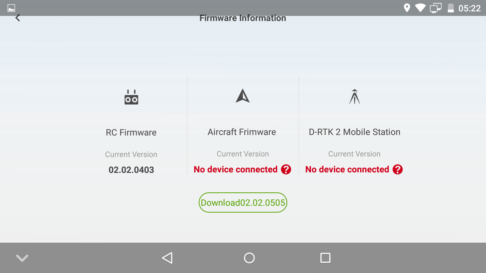Click the help icon next to Aircraft Firmware

[x=286, y=169]
